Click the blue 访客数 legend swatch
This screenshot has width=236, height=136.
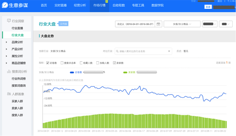72,72
